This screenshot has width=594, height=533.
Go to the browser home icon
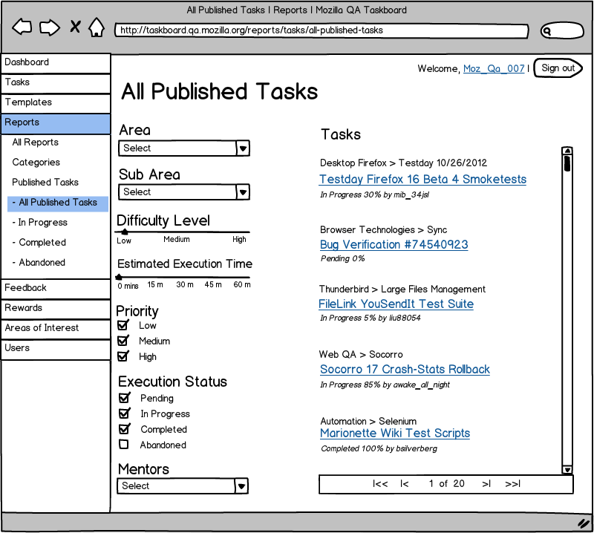(x=97, y=27)
